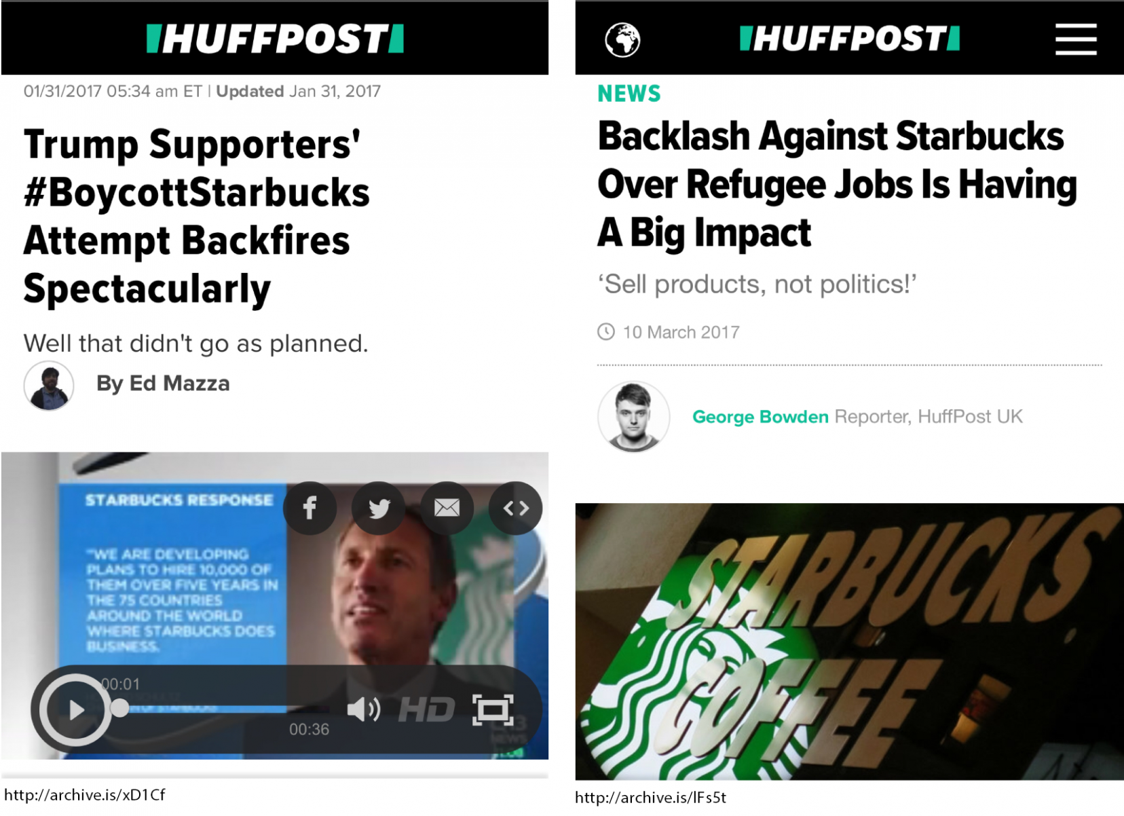Screen dimensions: 1124x816
Task: Click Ed Mazza's avatar photo
Action: click(x=49, y=386)
